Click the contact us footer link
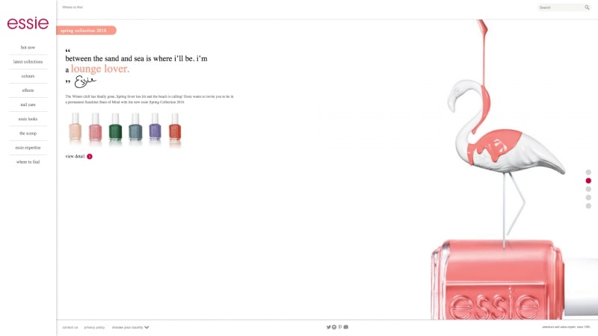This screenshot has height=336, width=598. [70, 327]
